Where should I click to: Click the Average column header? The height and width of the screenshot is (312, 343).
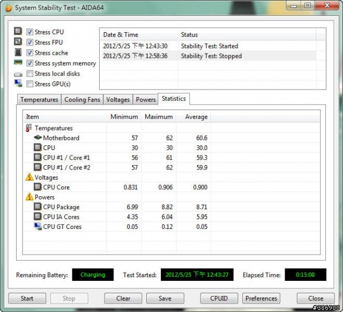click(193, 117)
